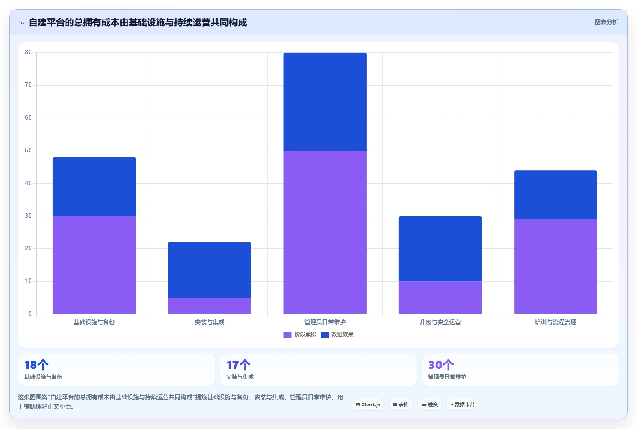This screenshot has width=637, height=429.
Task: Select the Chart.js tag chip
Action: click(x=368, y=404)
